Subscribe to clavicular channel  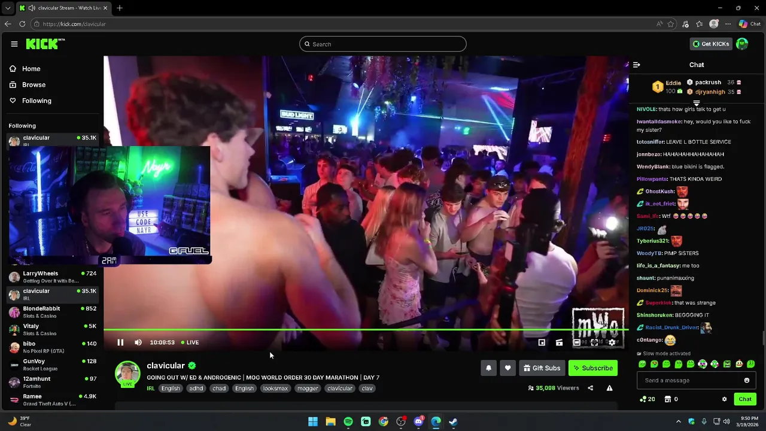(x=593, y=368)
